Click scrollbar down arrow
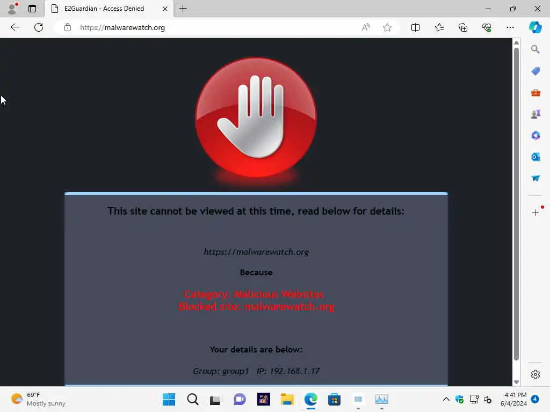The height and width of the screenshot is (412, 550). pyautogui.click(x=516, y=382)
